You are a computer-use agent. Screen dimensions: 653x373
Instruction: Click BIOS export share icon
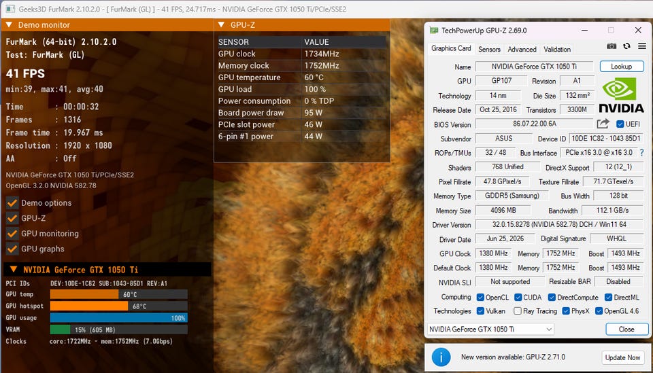pyautogui.click(x=603, y=124)
